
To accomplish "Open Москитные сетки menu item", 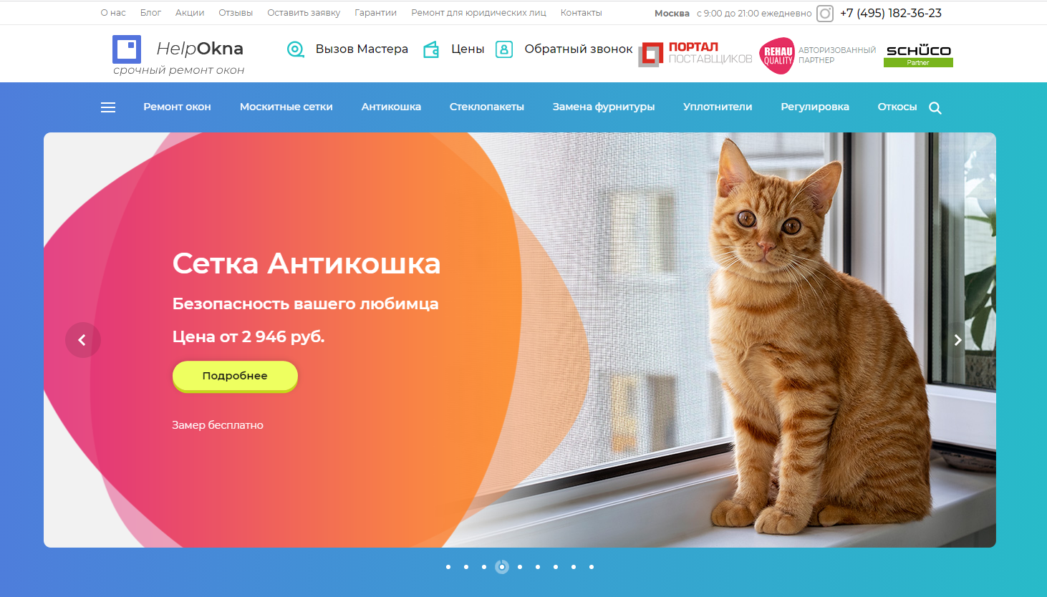I will click(286, 107).
